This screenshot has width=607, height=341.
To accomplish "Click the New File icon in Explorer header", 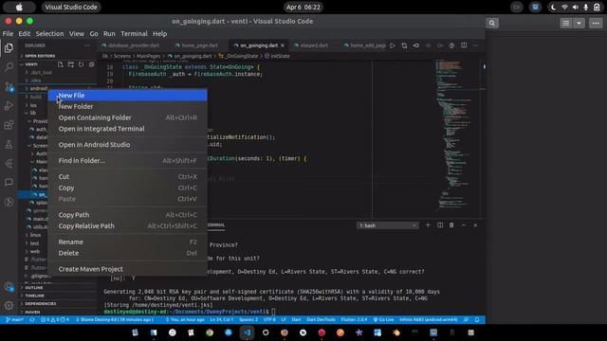I will pyautogui.click(x=61, y=64).
